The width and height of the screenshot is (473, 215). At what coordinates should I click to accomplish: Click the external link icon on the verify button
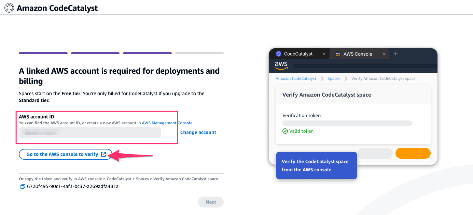tap(103, 154)
